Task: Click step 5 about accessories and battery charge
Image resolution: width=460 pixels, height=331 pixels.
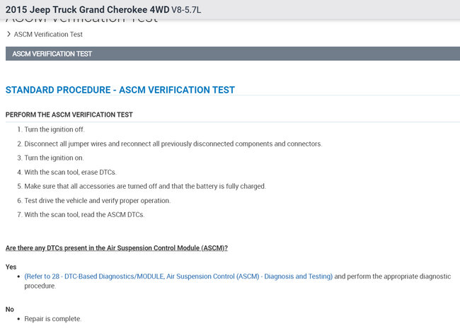Action: pos(145,186)
